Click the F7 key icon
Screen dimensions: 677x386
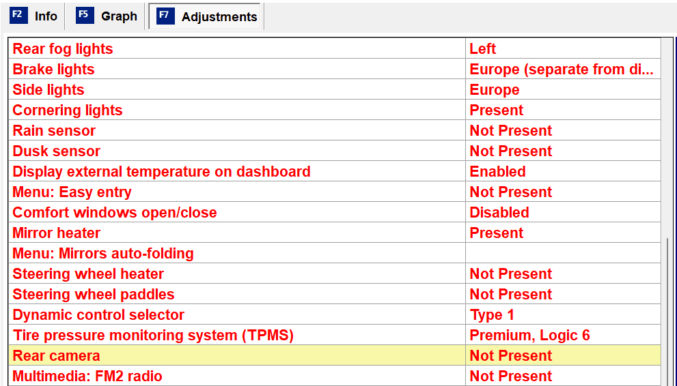tap(165, 16)
